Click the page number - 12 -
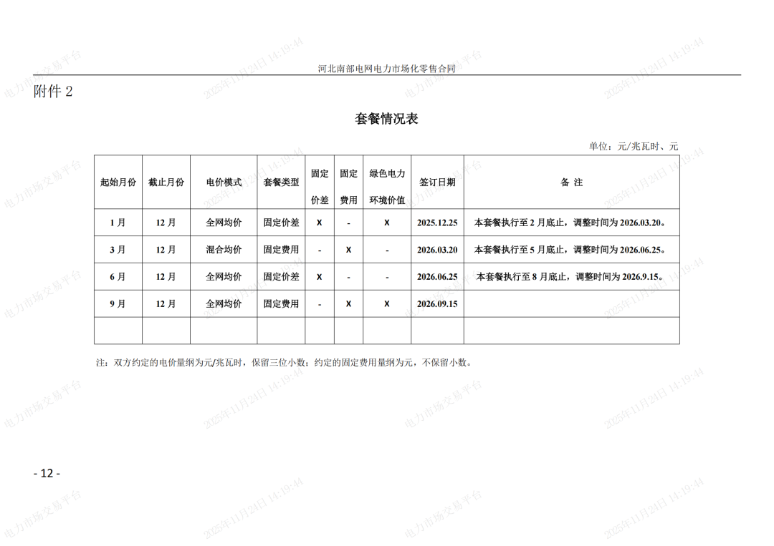This screenshot has height=546, width=774. coord(46,472)
